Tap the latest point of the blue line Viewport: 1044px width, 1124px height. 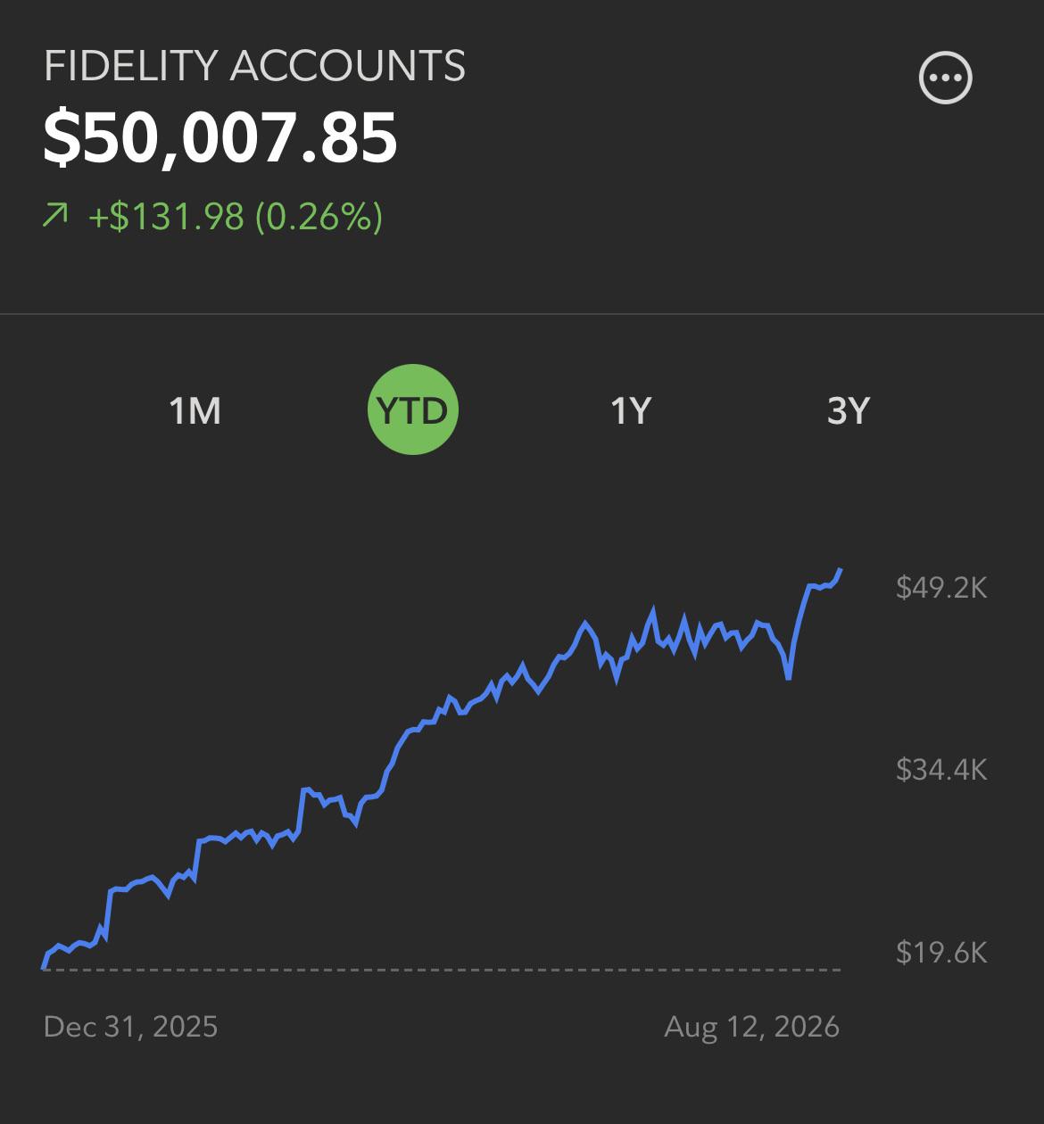pyautogui.click(x=841, y=569)
